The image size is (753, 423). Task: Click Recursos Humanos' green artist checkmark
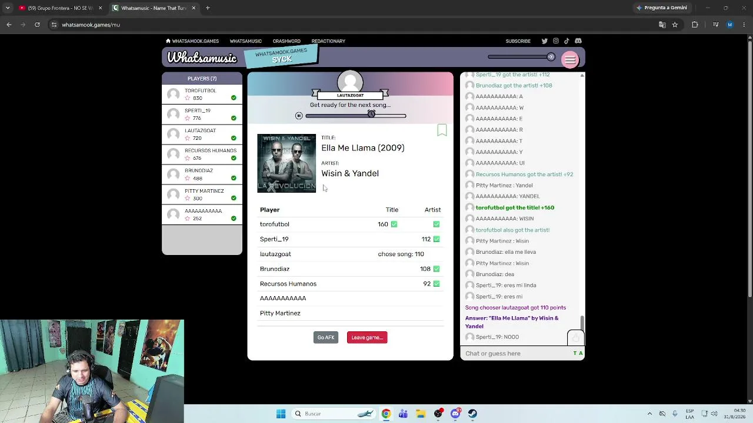437,284
